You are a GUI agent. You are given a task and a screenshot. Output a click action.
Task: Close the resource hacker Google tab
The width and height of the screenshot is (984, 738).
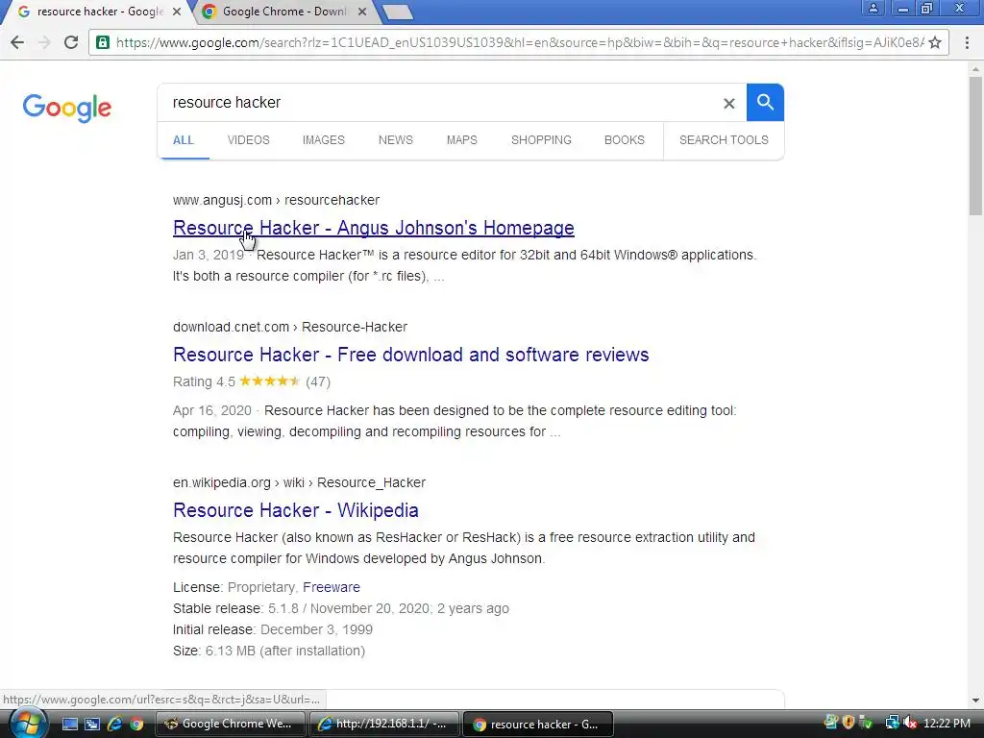coord(177,12)
